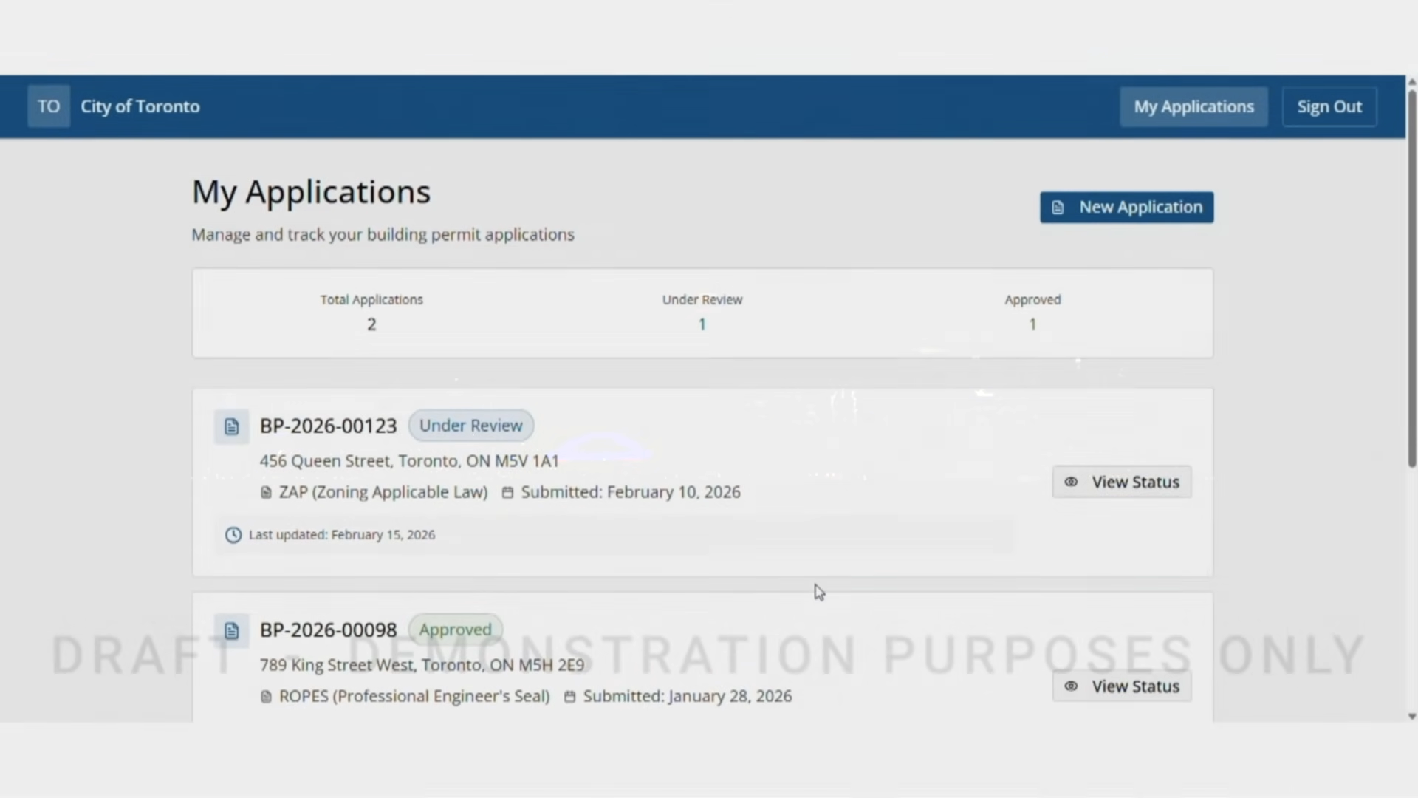This screenshot has width=1418, height=798.
Task: Click the page scrollbar thumb
Action: click(x=1411, y=277)
